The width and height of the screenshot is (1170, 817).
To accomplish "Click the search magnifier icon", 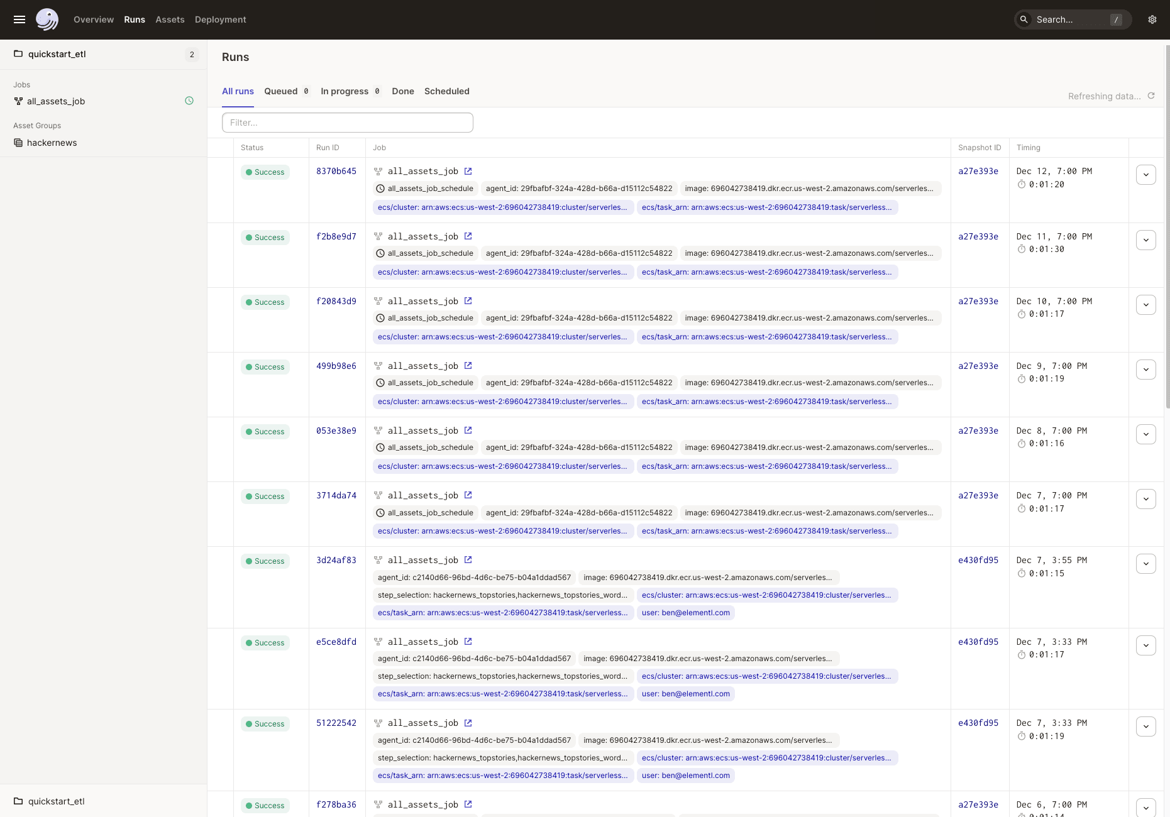I will pyautogui.click(x=1024, y=19).
